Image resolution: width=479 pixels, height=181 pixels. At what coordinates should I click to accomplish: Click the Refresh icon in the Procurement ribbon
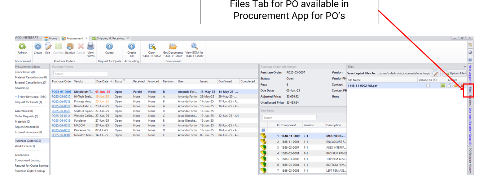(x=22, y=47)
